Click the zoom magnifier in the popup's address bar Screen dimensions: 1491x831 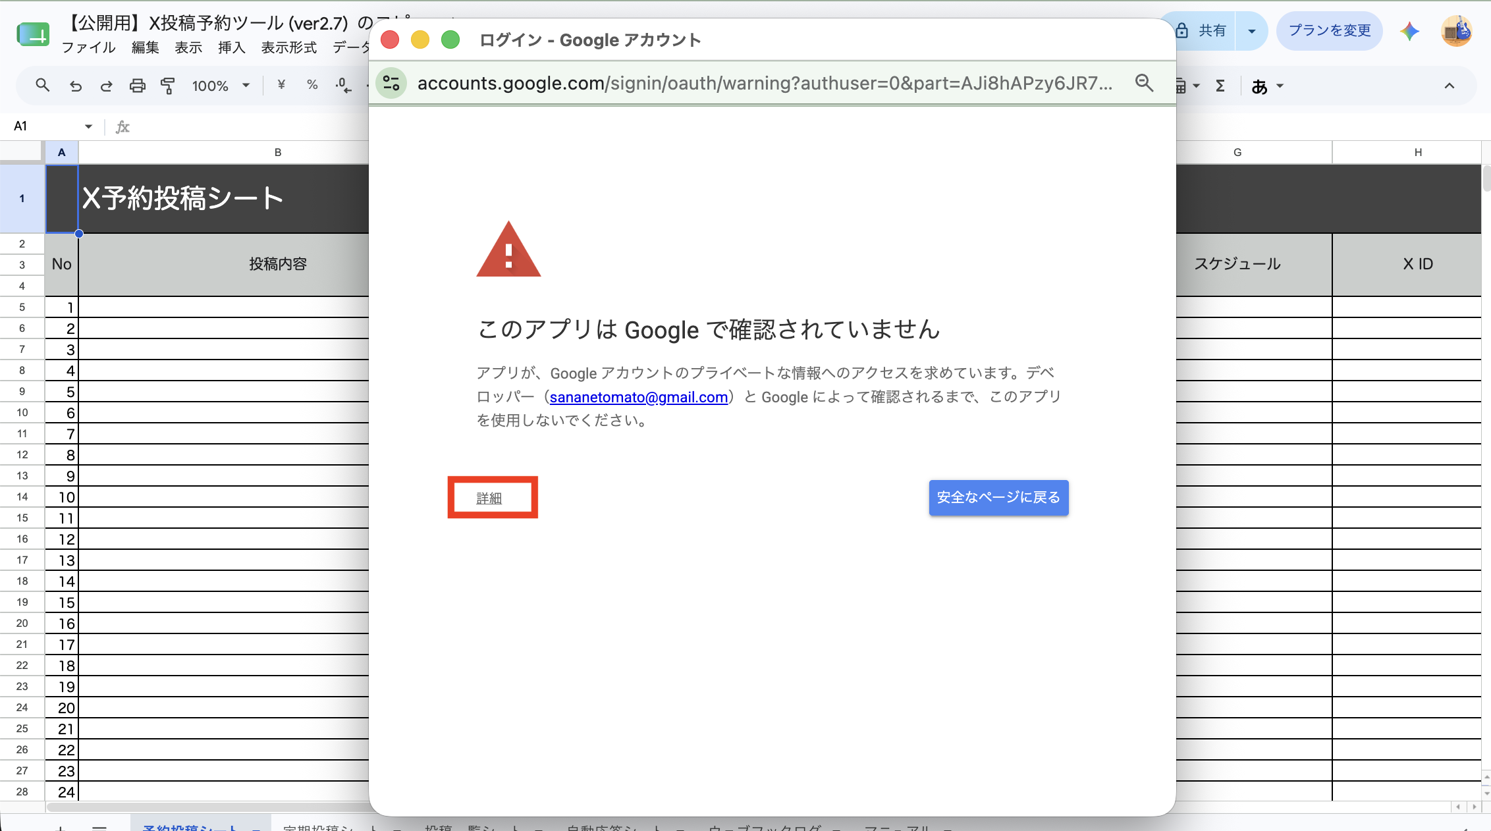(1144, 83)
